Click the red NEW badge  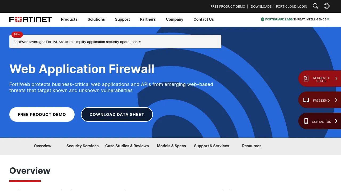(17, 34)
